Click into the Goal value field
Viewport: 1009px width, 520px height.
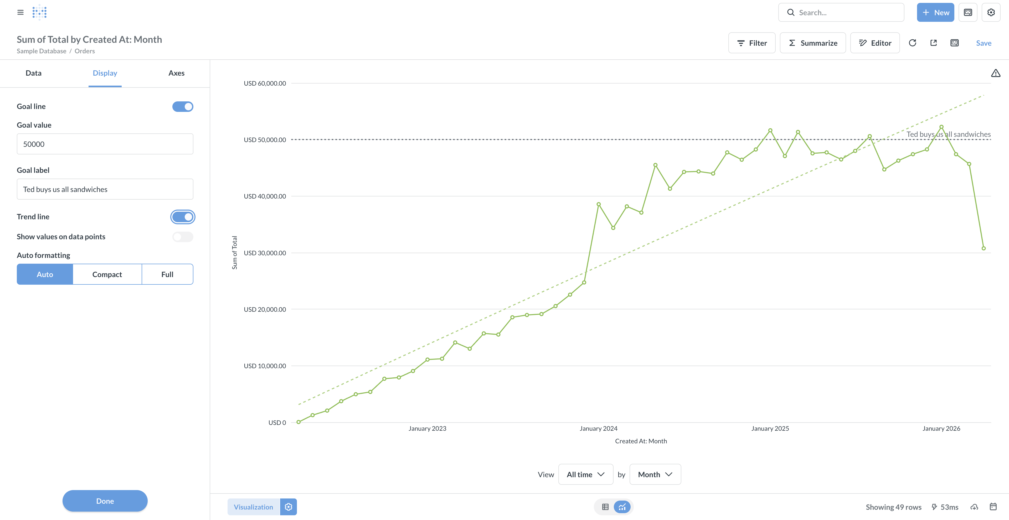105,144
